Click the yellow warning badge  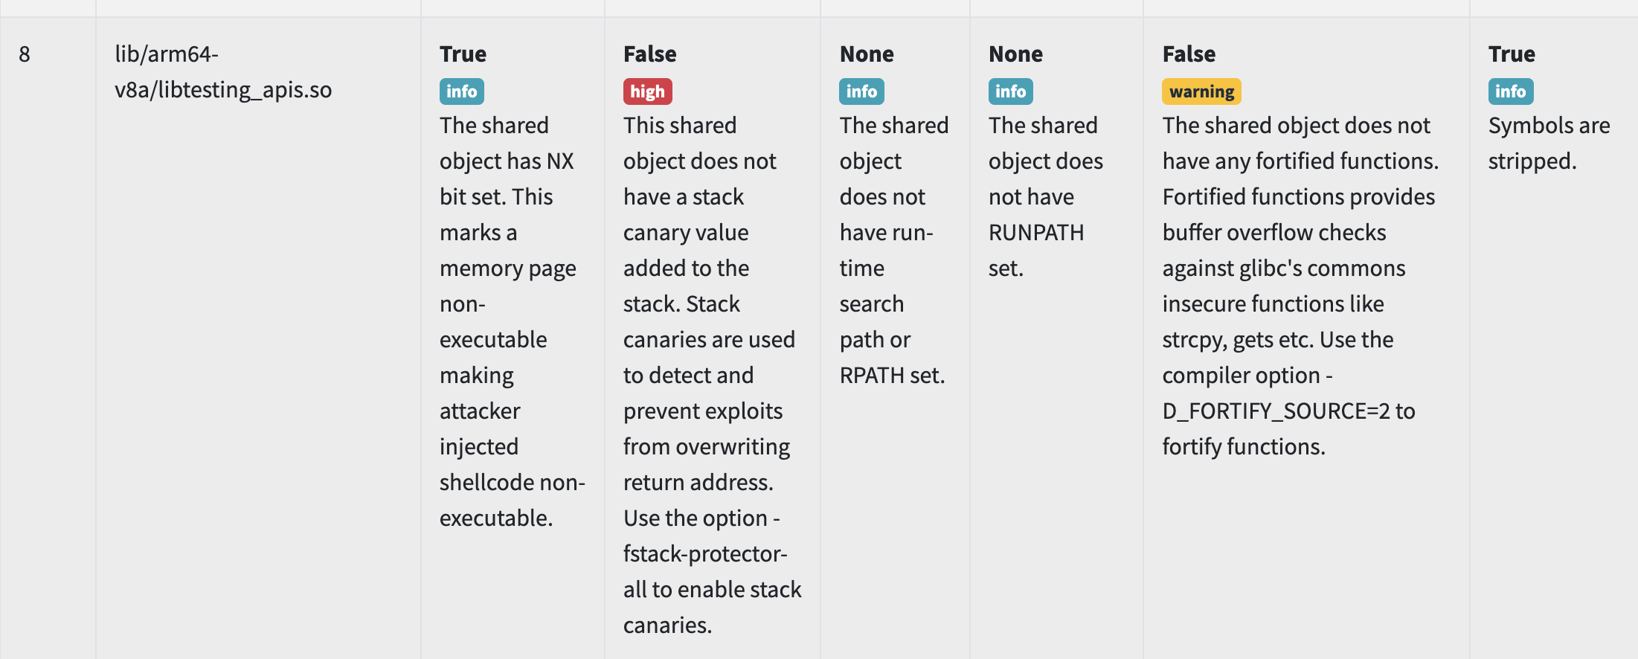pyautogui.click(x=1201, y=91)
